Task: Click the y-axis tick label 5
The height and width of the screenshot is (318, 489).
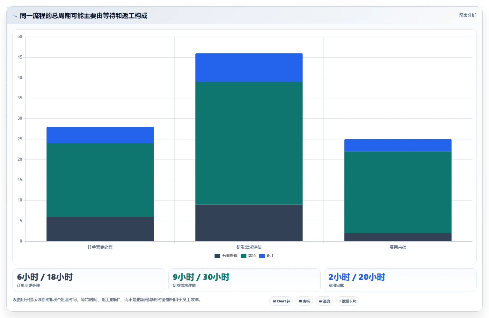Action: tap(21, 221)
